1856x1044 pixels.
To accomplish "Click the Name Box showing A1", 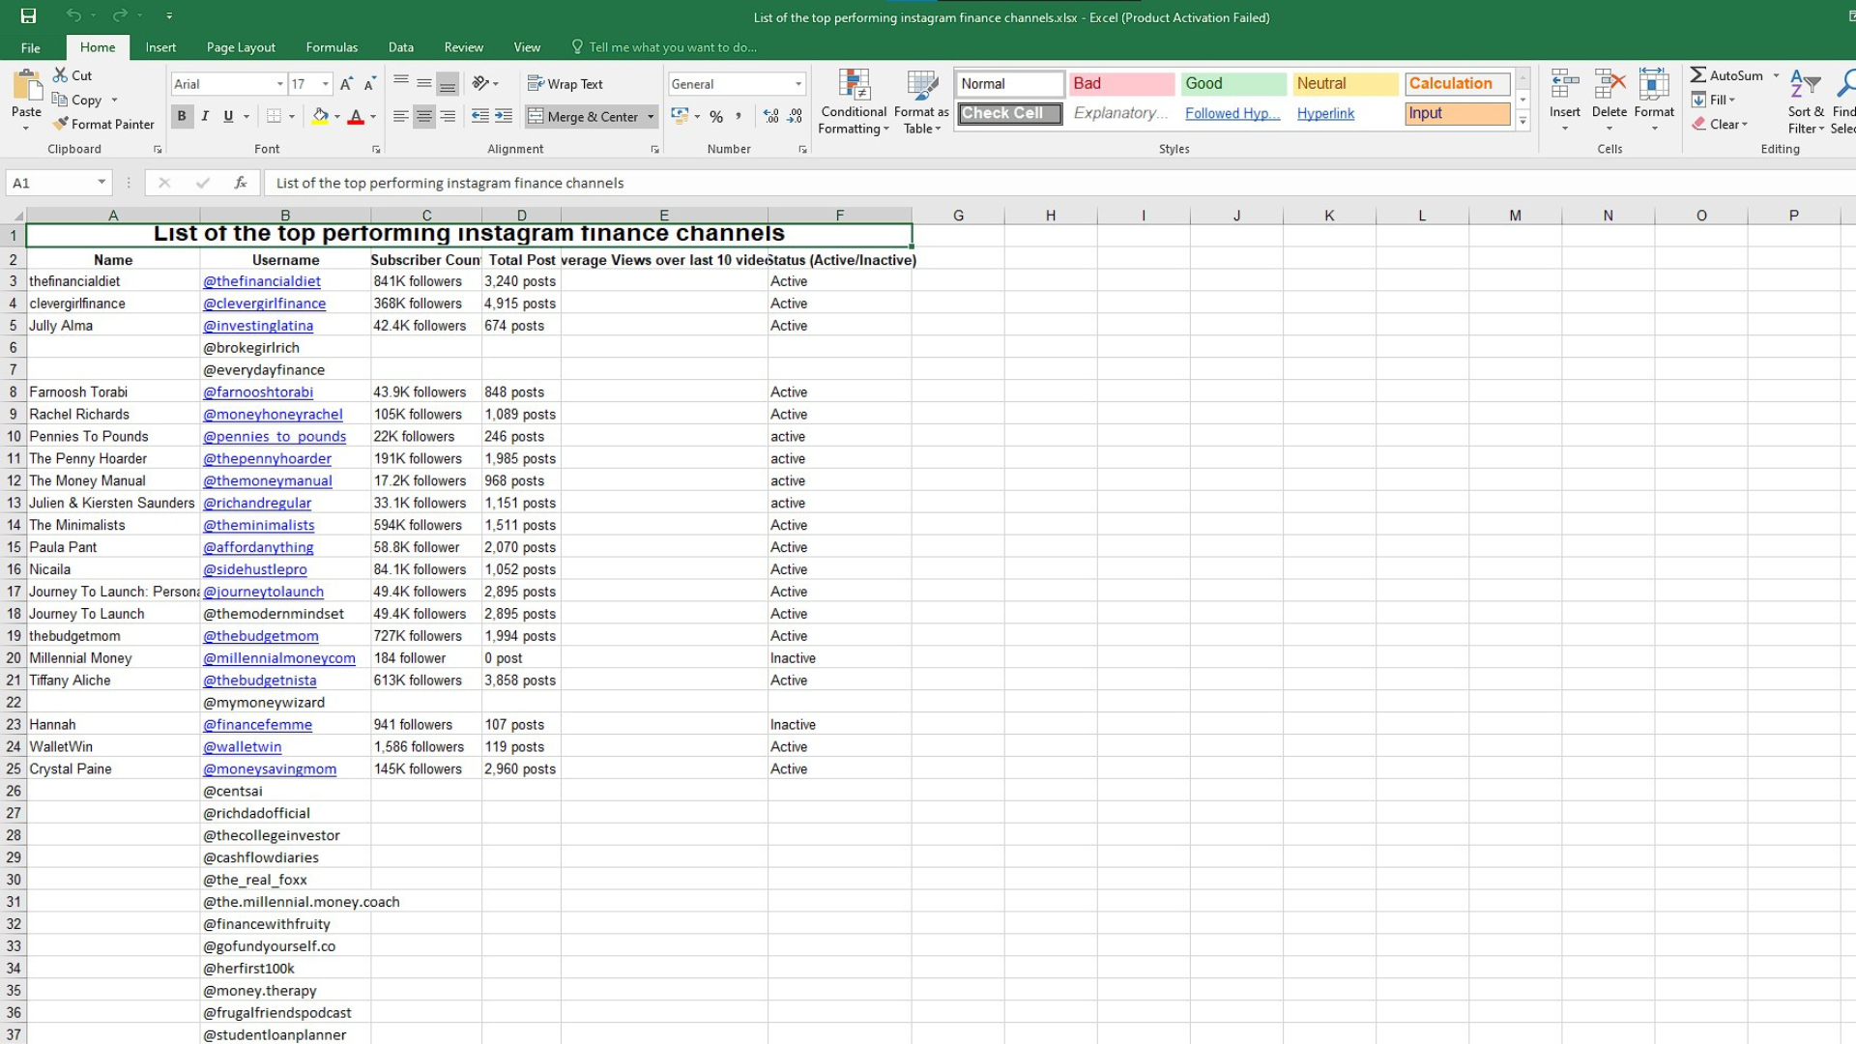I will 50,183.
